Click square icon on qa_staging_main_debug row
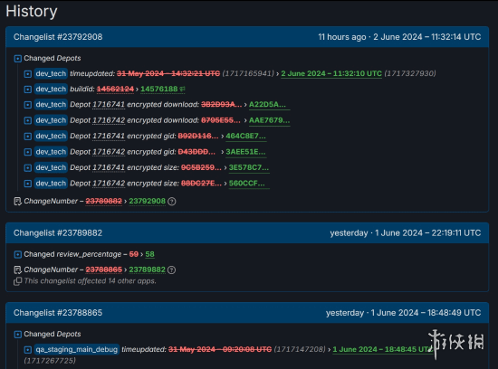The image size is (498, 369). (28, 350)
